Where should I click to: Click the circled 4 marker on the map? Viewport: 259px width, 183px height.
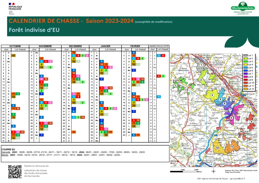click(x=212, y=95)
